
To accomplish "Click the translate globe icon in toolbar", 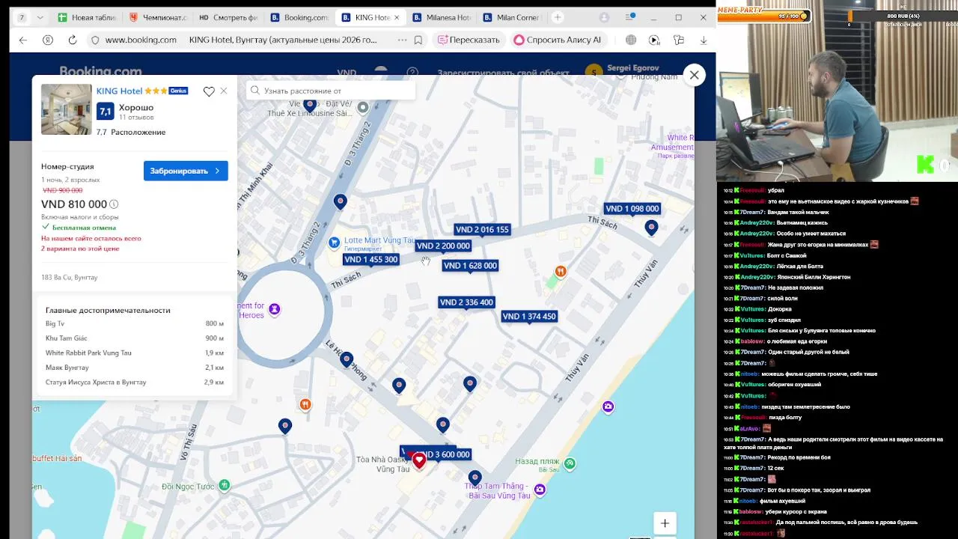I will (x=631, y=40).
